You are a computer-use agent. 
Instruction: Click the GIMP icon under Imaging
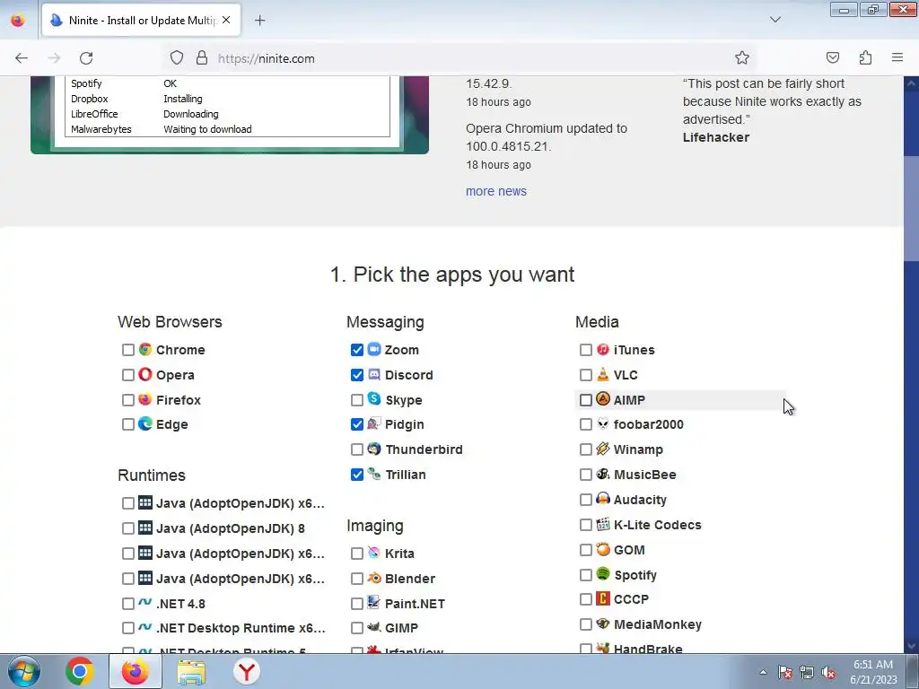(374, 627)
